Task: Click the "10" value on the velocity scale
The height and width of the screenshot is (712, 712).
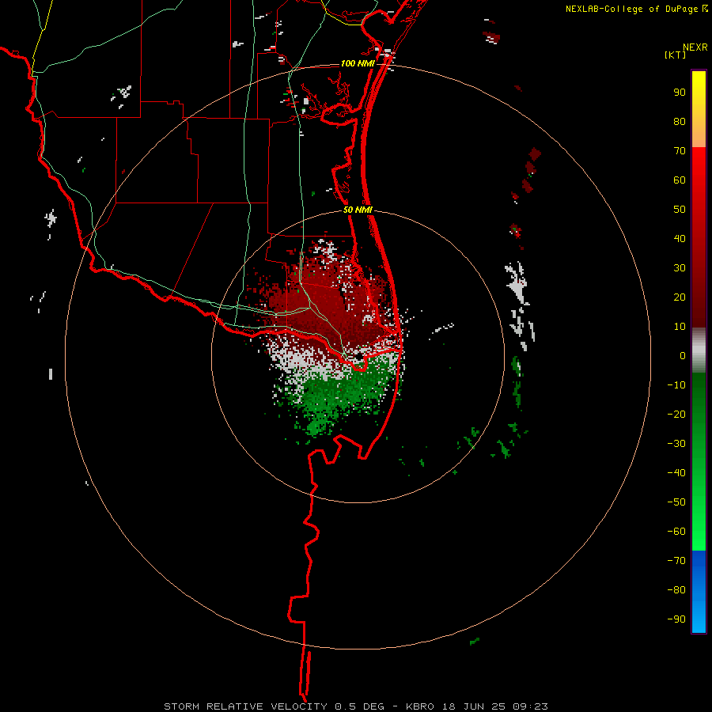Action: coord(680,327)
